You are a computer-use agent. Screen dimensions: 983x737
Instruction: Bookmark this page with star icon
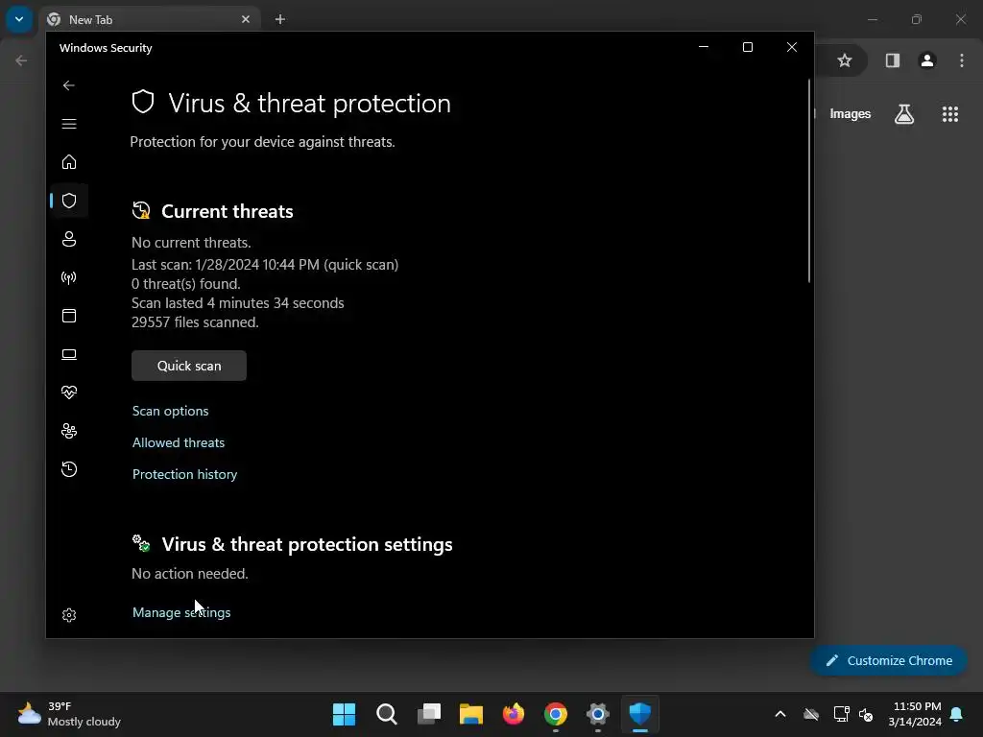pos(845,60)
